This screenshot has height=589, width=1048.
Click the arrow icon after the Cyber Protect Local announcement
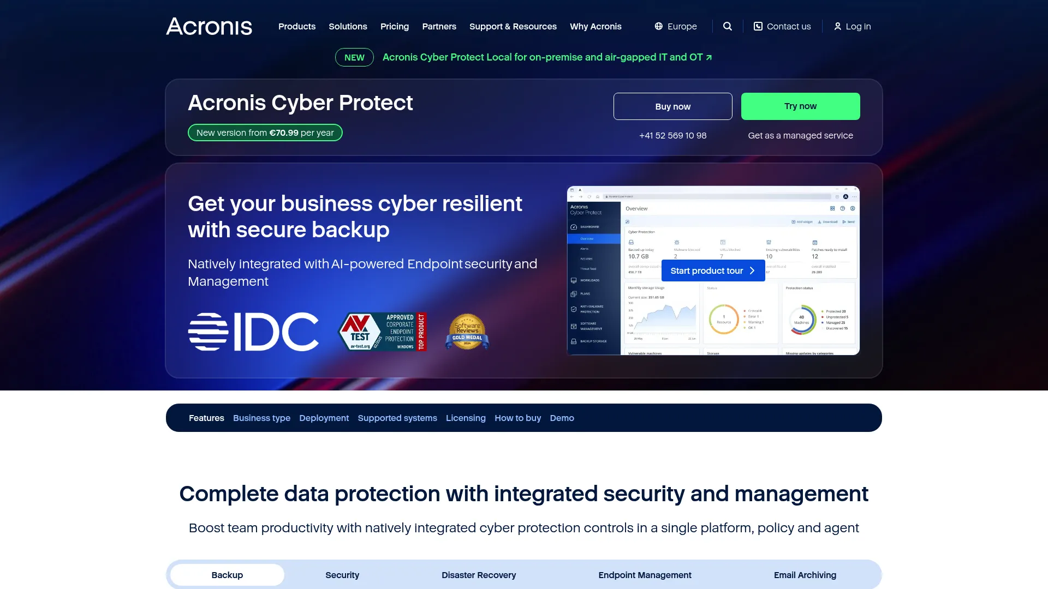(709, 57)
